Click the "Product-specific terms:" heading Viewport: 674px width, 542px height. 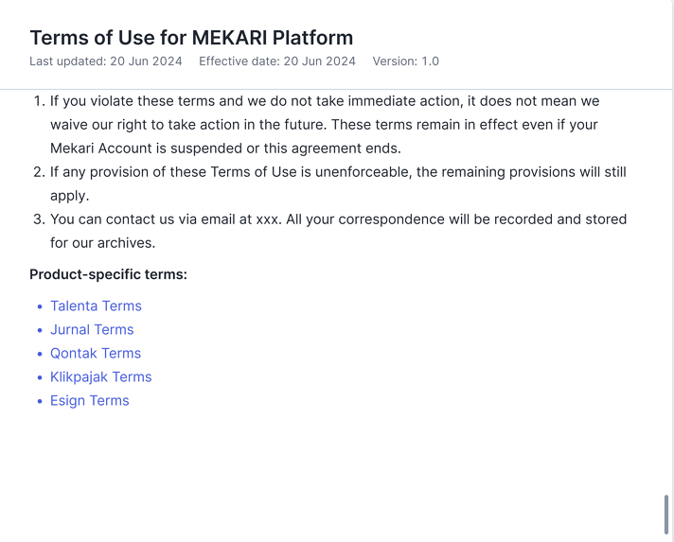108,274
